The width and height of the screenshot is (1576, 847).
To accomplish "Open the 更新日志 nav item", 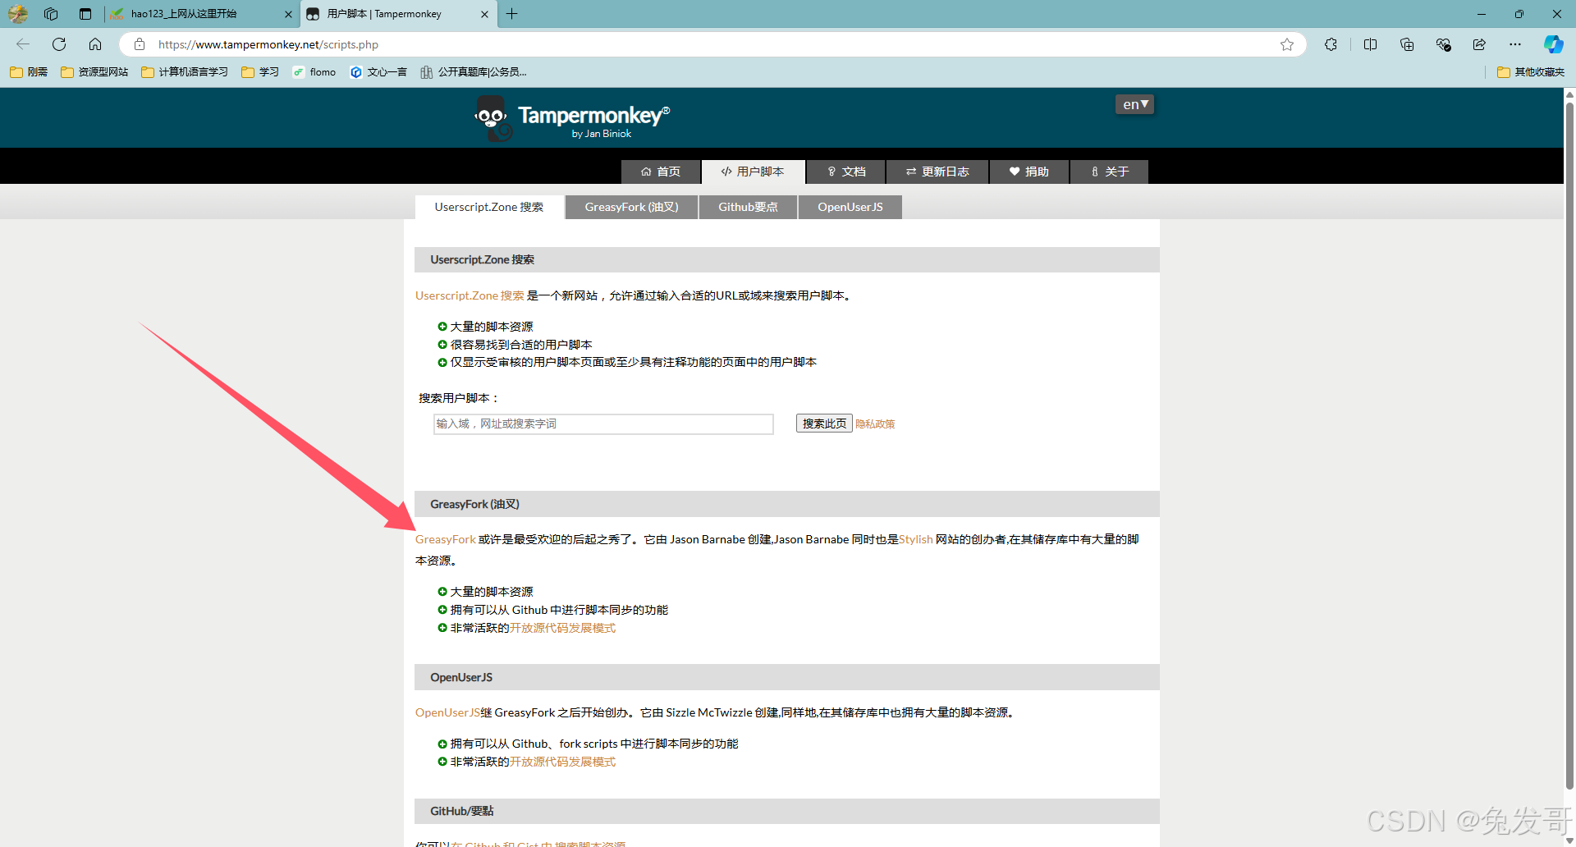I will pos(937,172).
